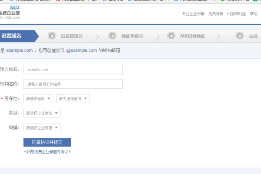261x174 pixels.
Task: Click the step 3 number circle icon
Action: pyautogui.click(x=113, y=36)
